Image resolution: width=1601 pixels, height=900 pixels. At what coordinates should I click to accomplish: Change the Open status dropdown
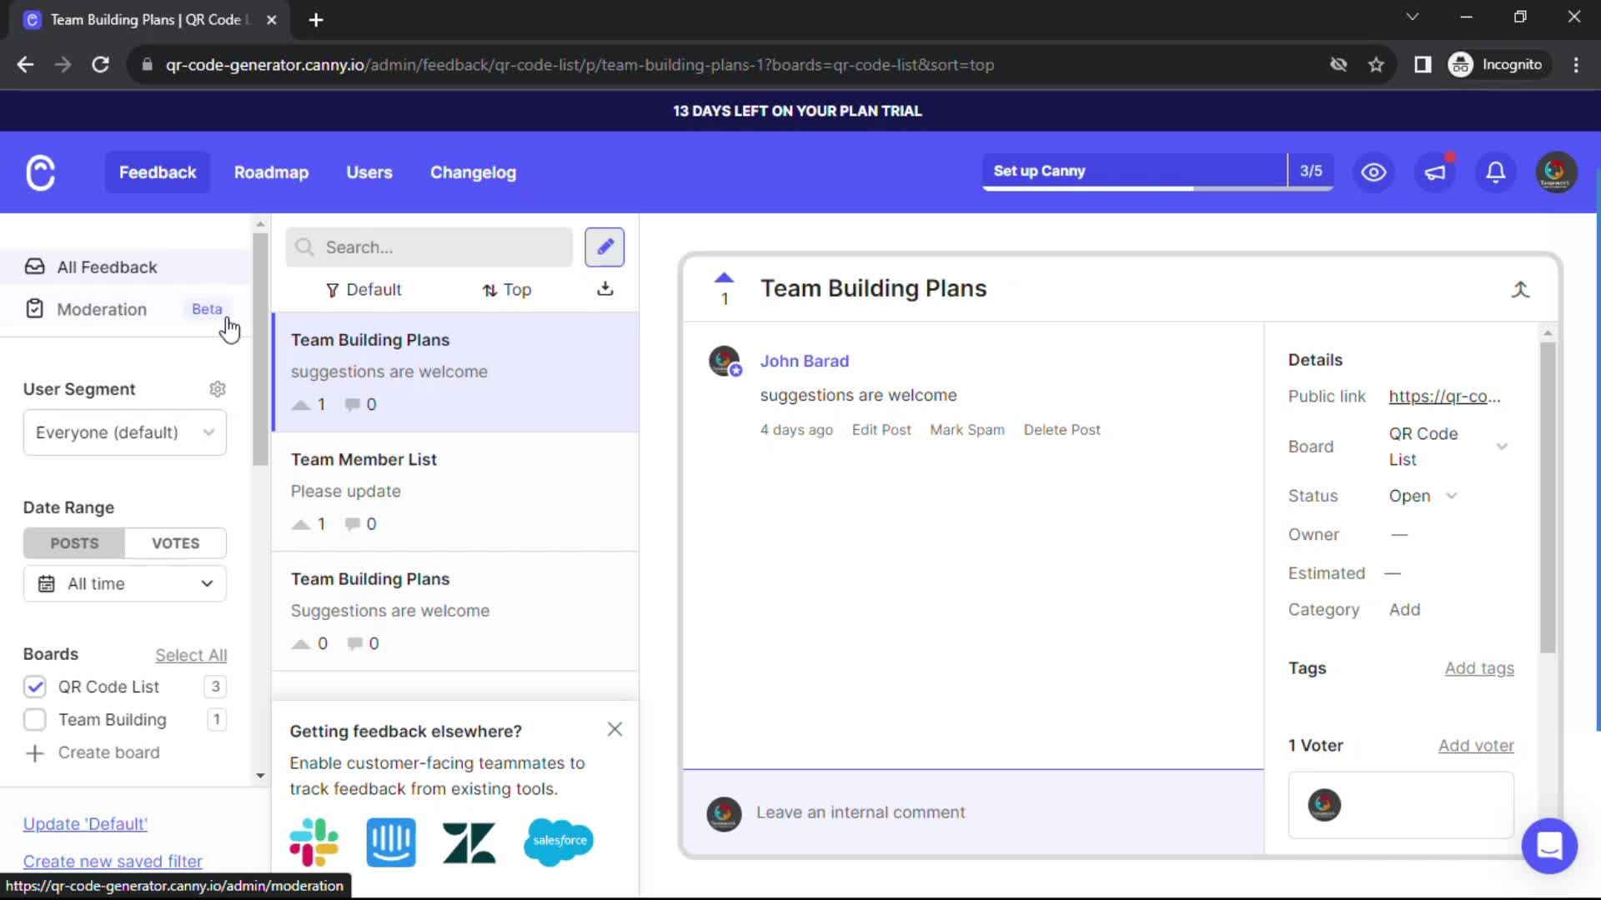(1423, 496)
